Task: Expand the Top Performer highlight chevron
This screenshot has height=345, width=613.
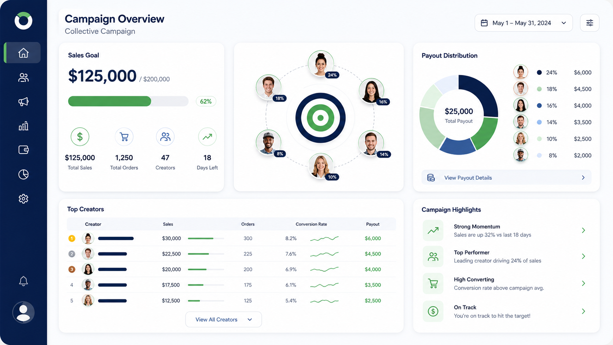Action: (583, 256)
